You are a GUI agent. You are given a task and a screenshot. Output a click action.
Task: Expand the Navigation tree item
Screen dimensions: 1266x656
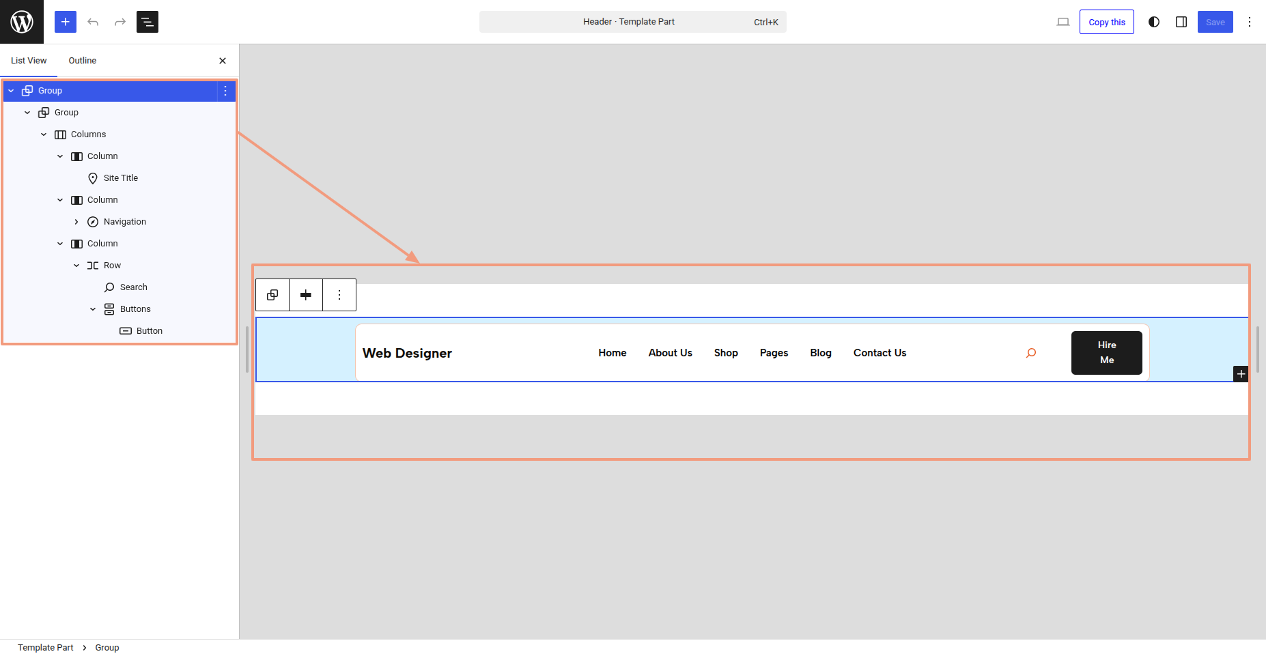[x=76, y=222]
